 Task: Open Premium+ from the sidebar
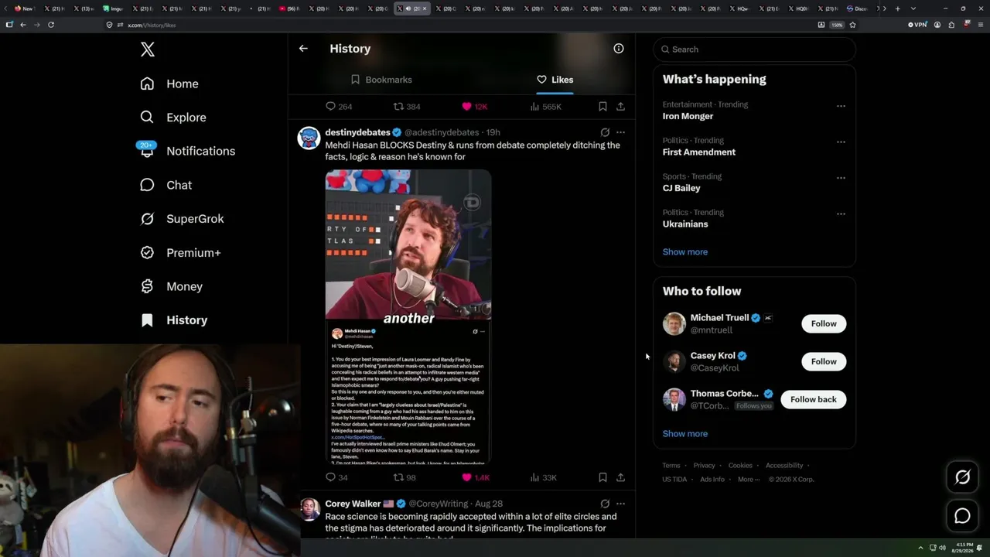pyautogui.click(x=180, y=253)
